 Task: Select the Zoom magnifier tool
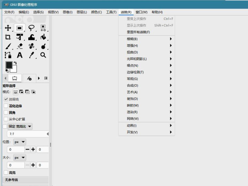click(43, 55)
